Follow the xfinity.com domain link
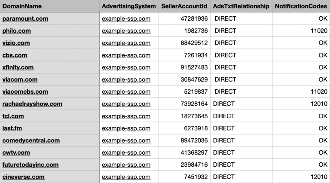The width and height of the screenshot is (330, 183). pyautogui.click(x=18, y=67)
